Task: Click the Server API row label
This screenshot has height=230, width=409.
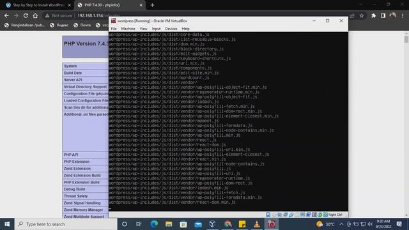Action: coord(73,80)
